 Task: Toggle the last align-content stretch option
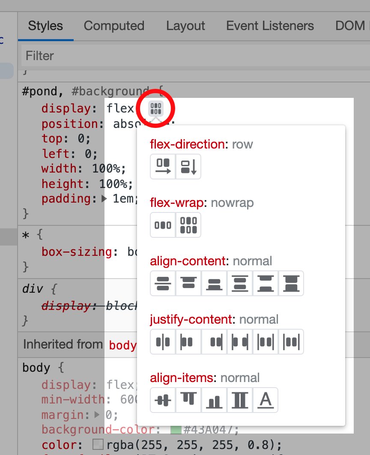[x=291, y=283]
